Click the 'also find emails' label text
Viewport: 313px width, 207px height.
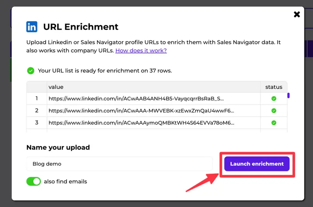(65, 181)
